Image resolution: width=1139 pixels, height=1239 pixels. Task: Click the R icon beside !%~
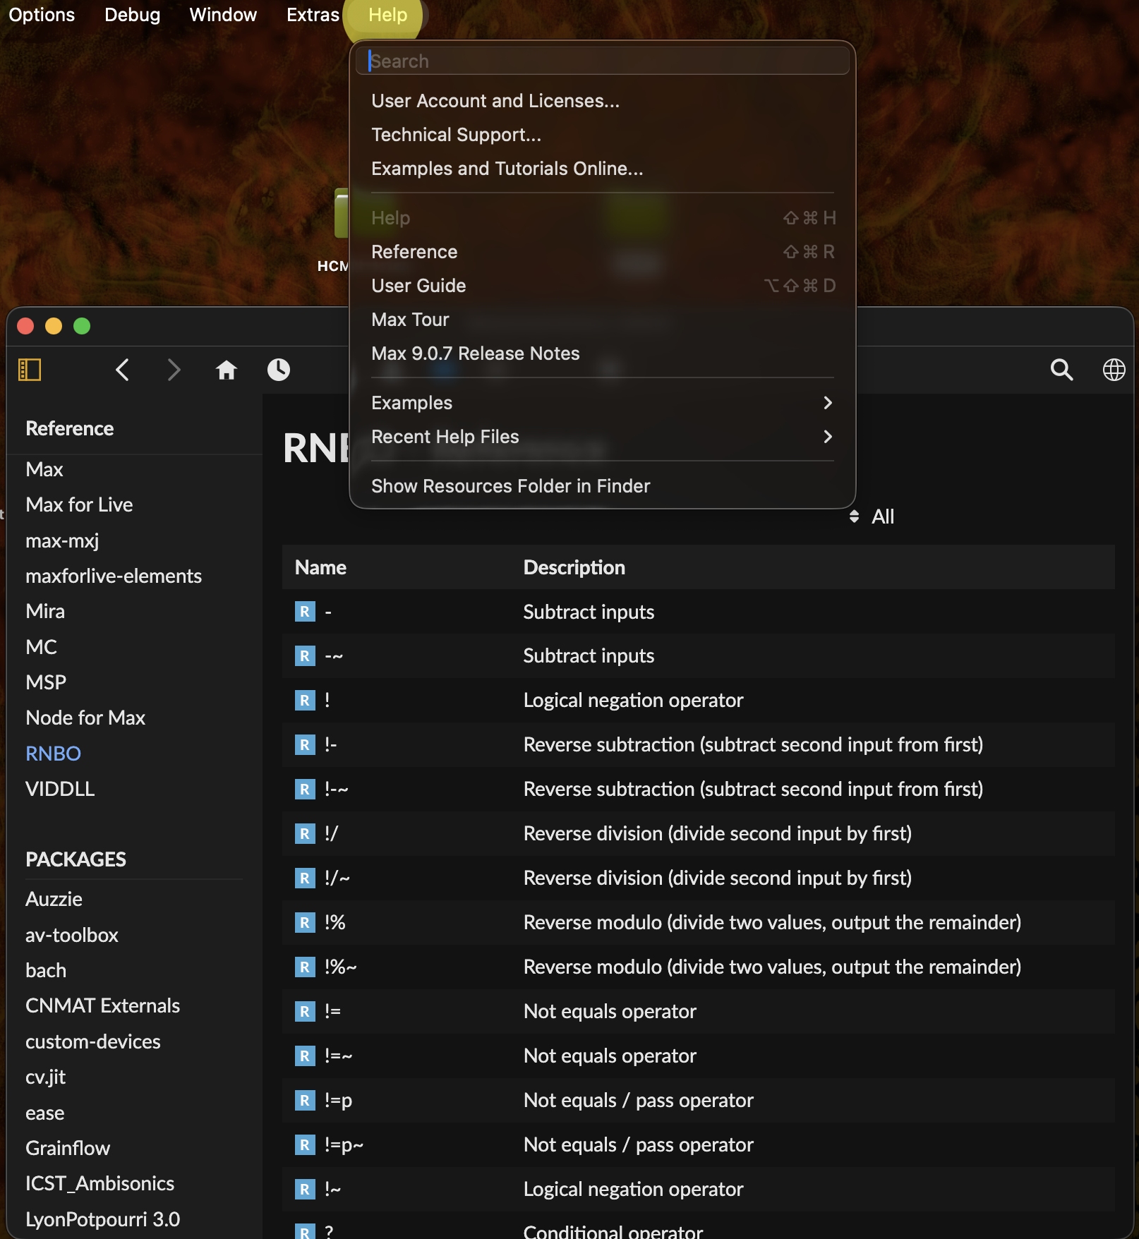click(x=305, y=967)
